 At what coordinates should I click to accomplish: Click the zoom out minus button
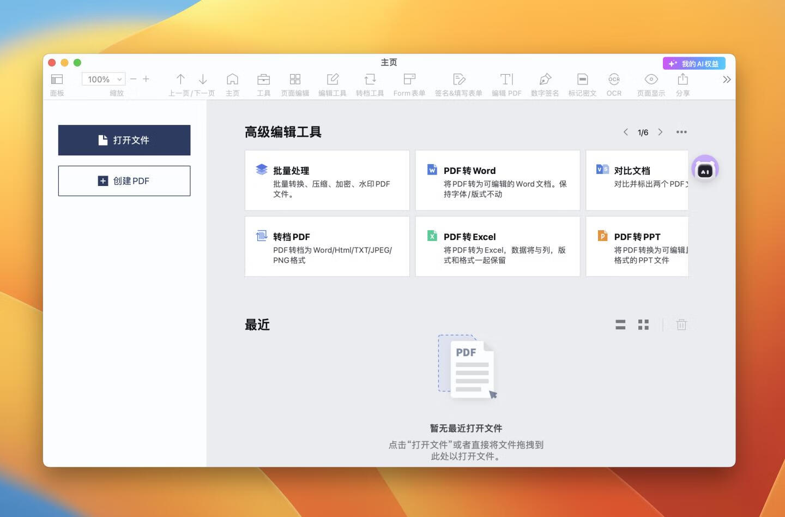point(133,79)
